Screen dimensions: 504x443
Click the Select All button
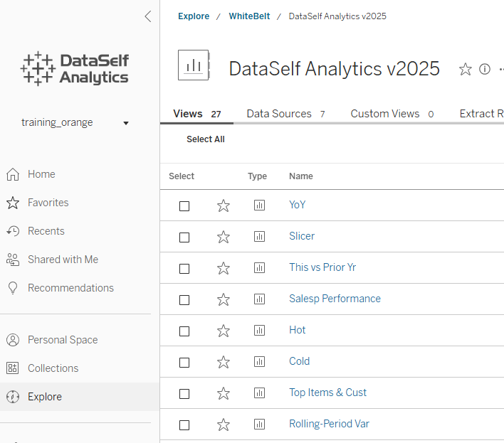point(206,139)
